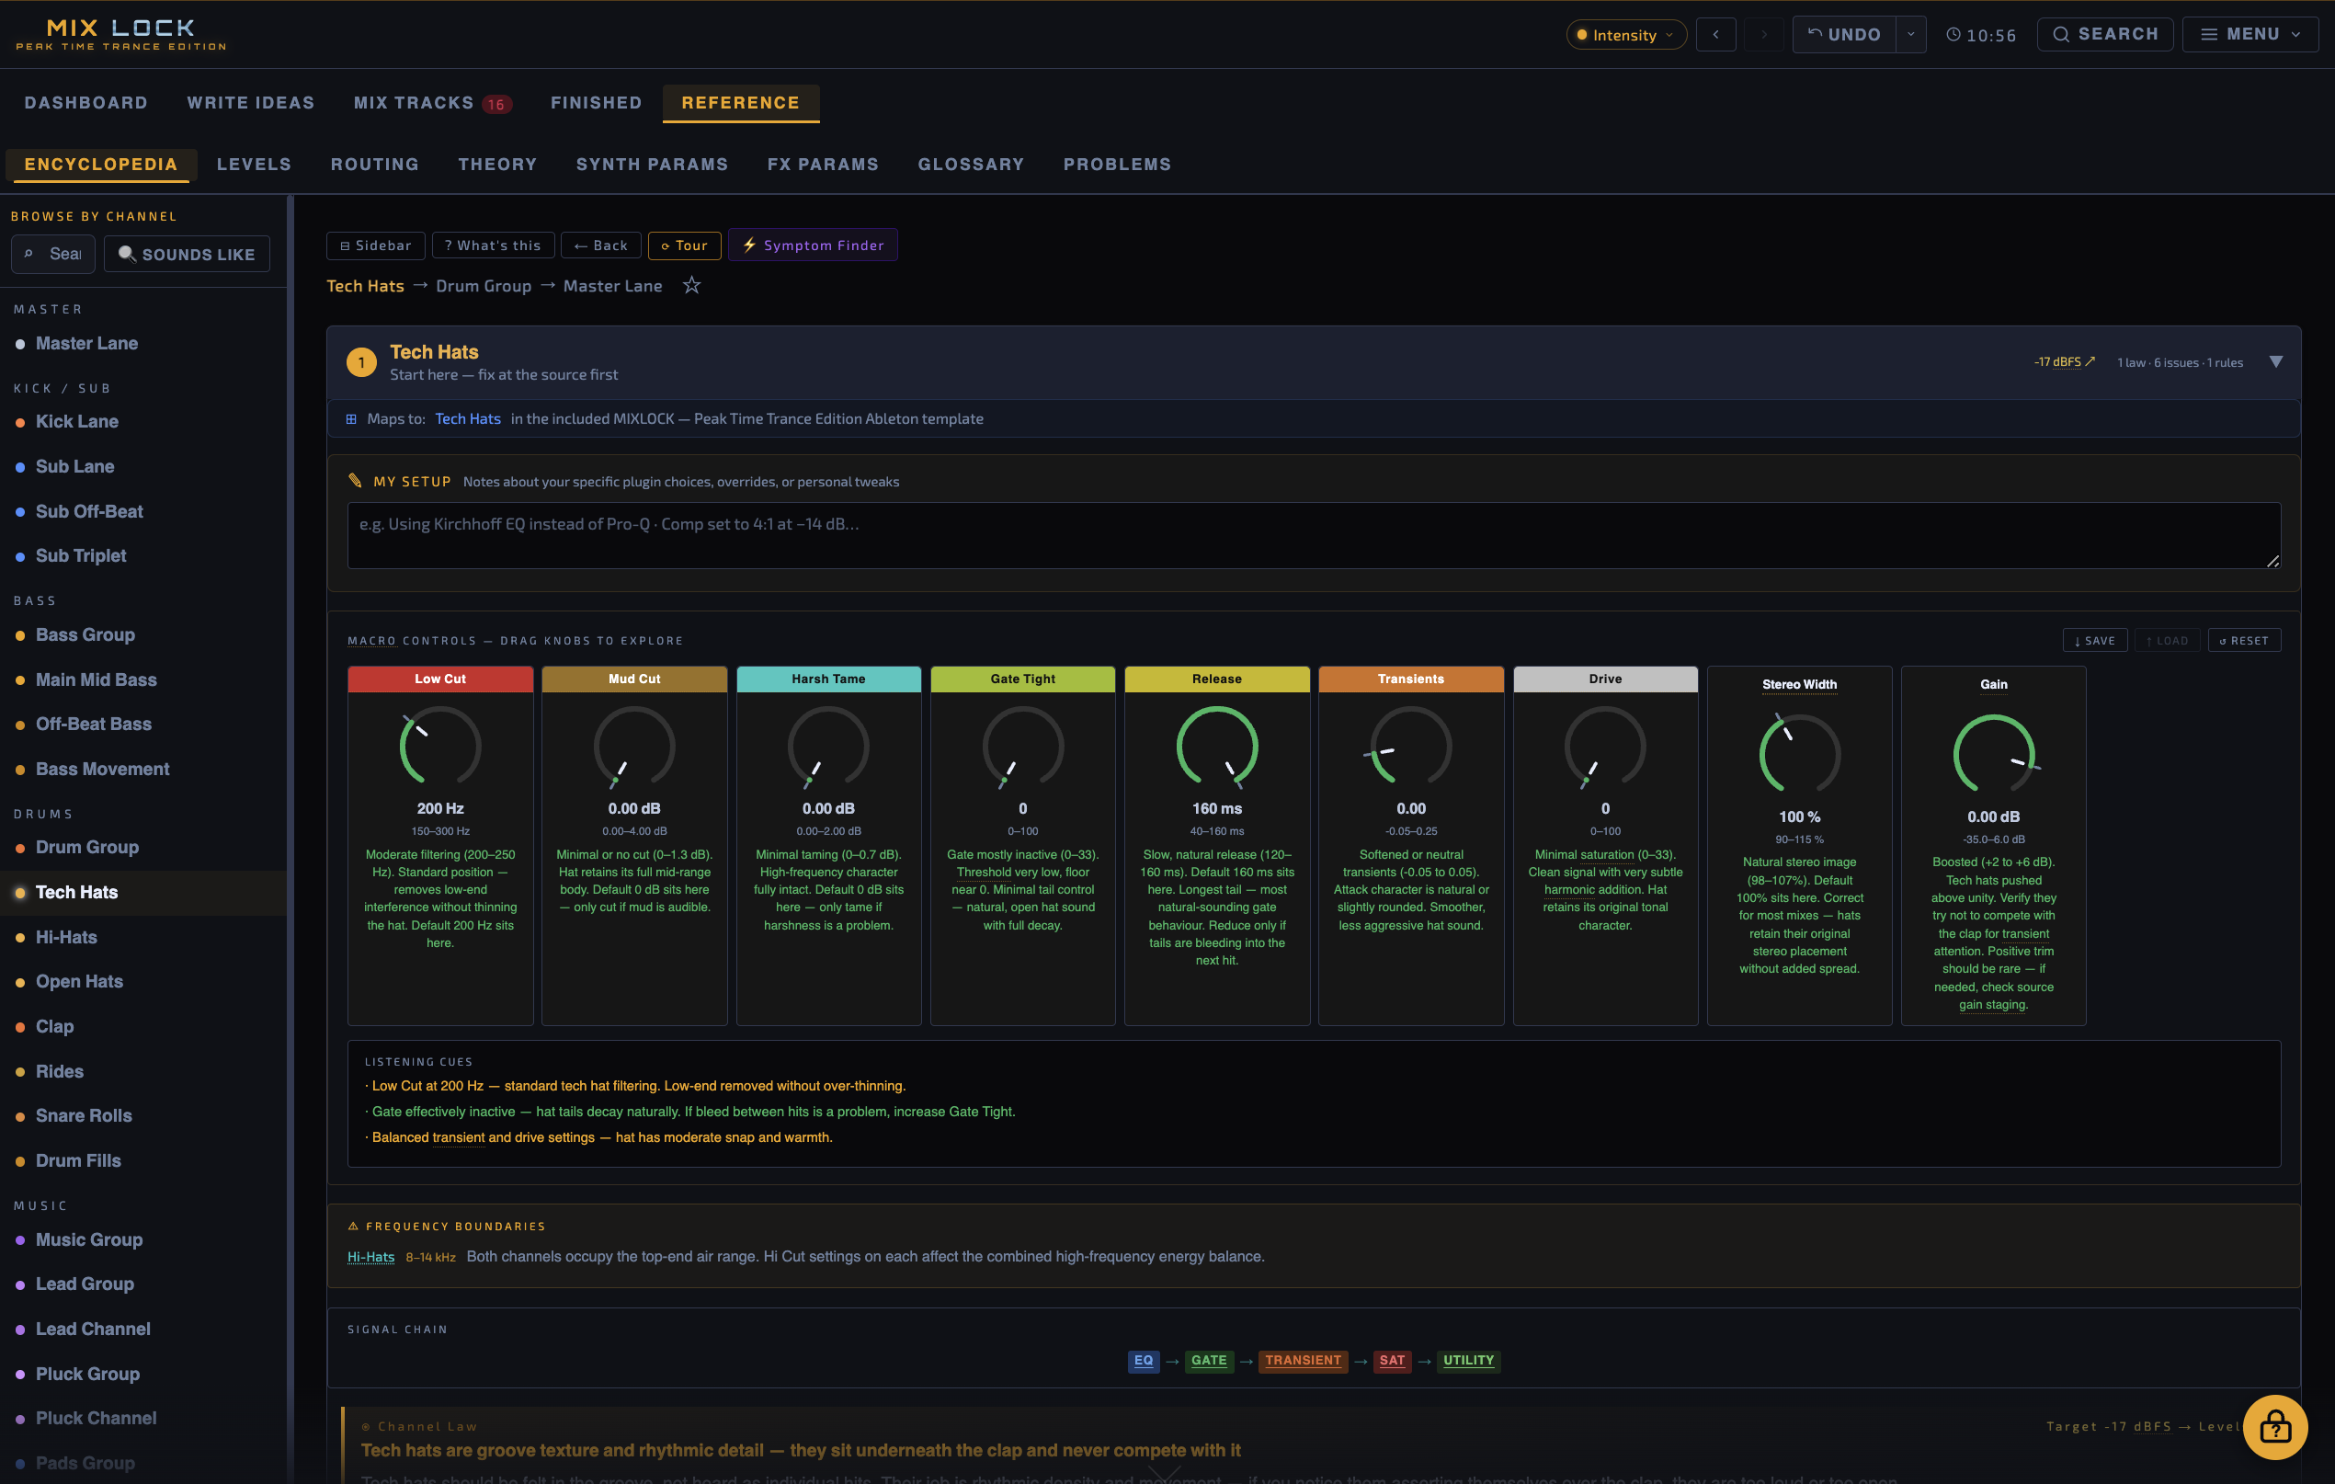Click the back navigation arrow in header

click(x=1715, y=35)
